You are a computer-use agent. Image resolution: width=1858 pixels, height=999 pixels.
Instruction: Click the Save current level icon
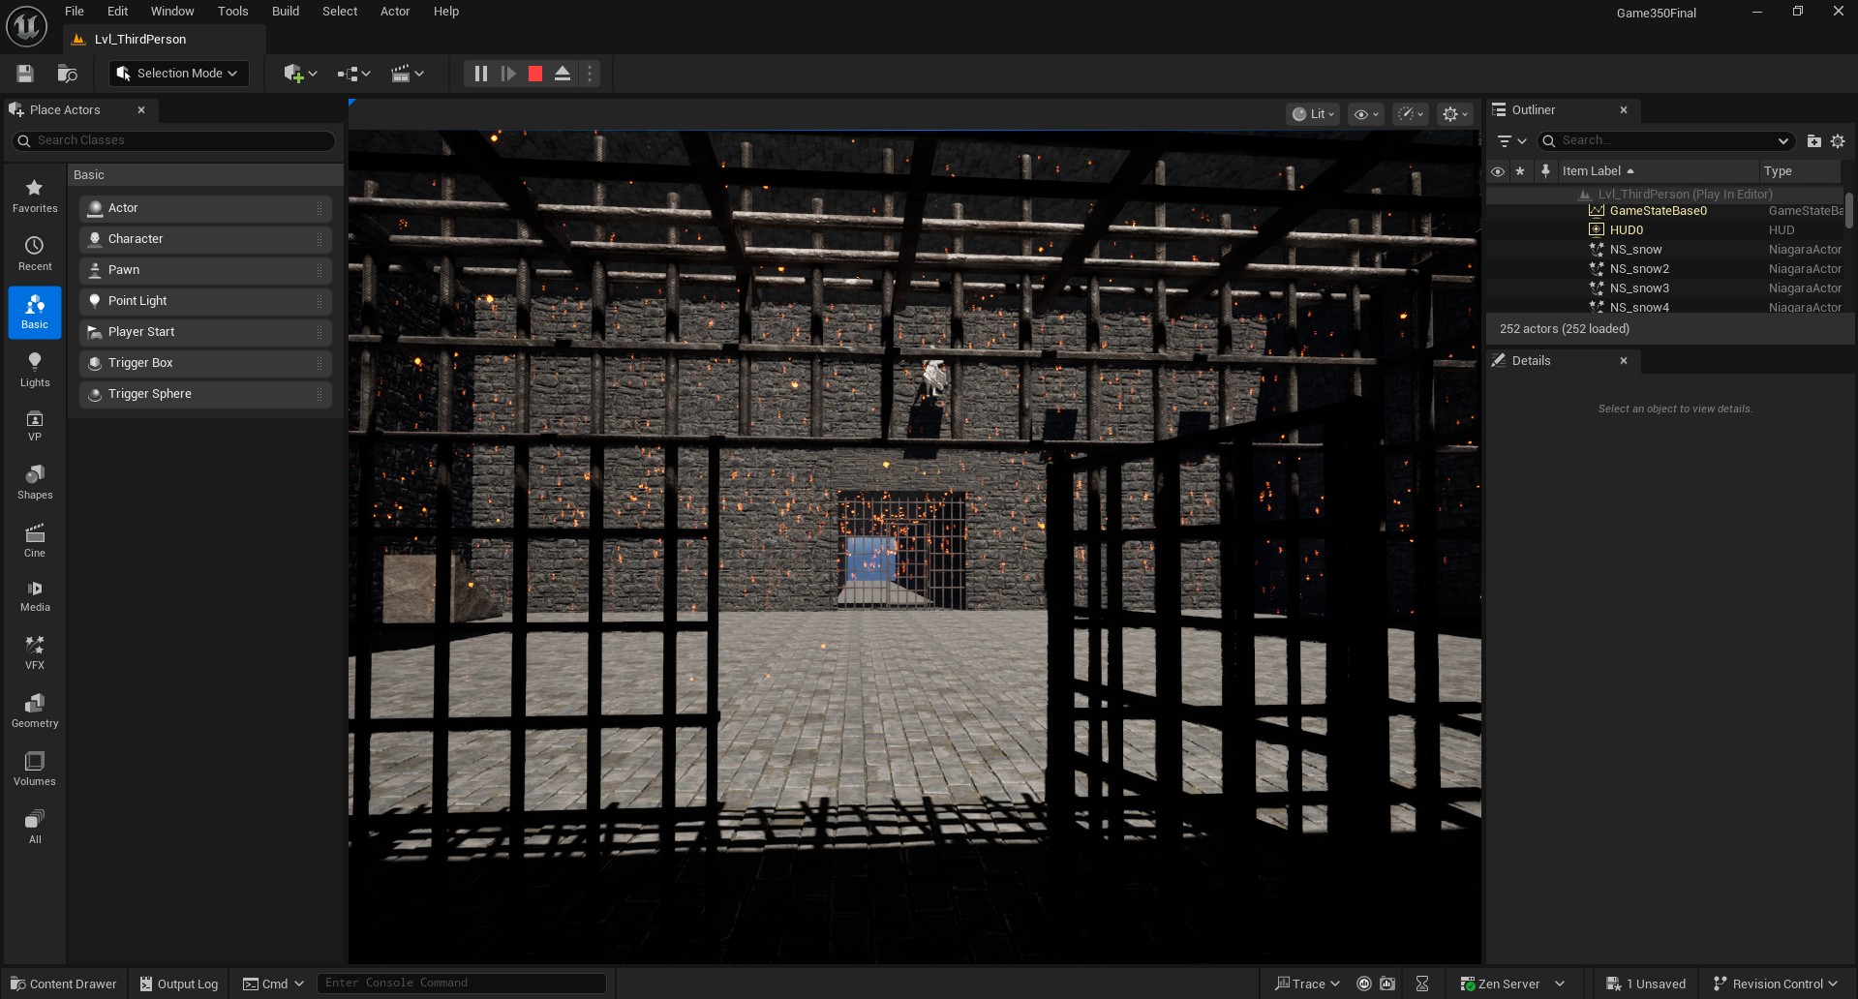point(25,74)
